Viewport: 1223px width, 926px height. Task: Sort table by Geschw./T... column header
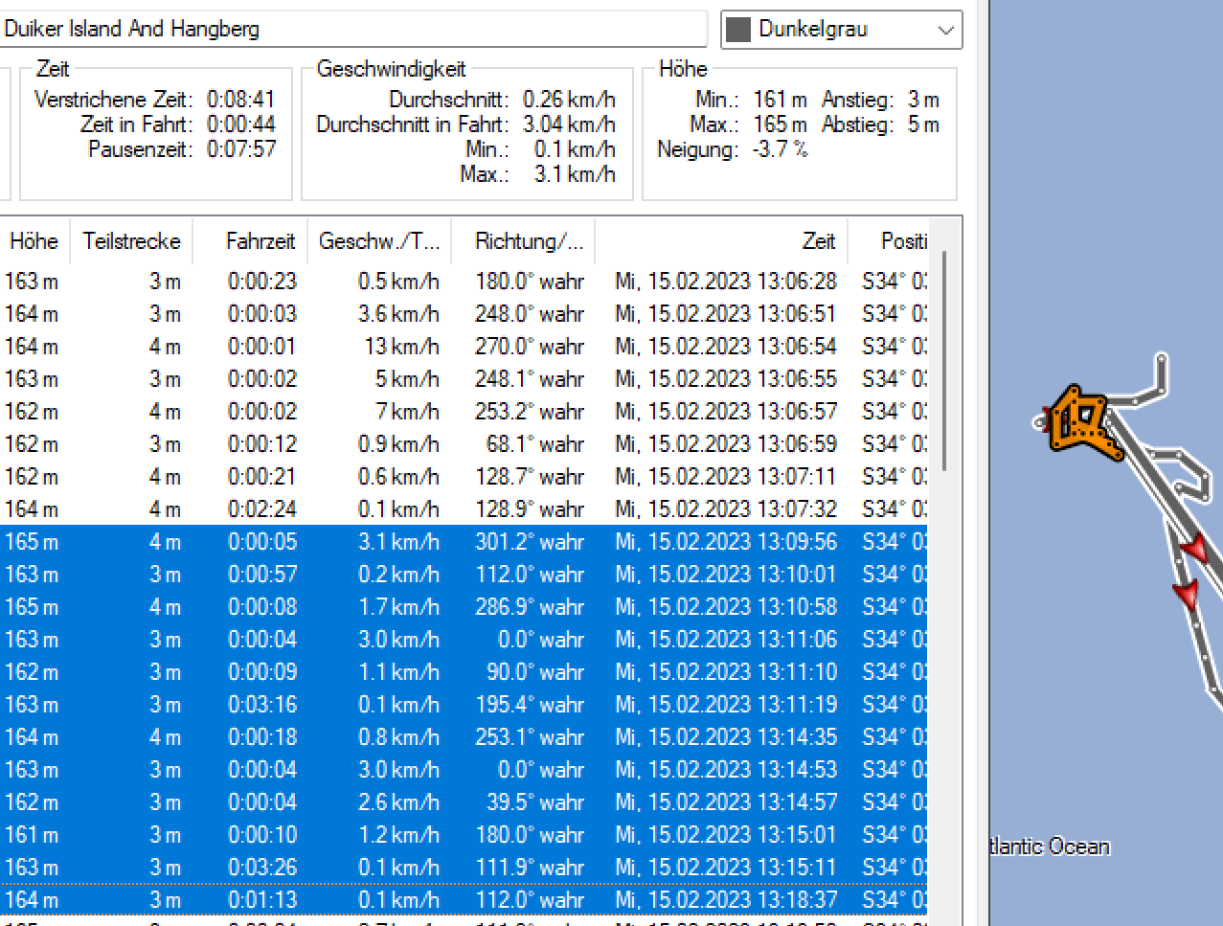point(379,241)
